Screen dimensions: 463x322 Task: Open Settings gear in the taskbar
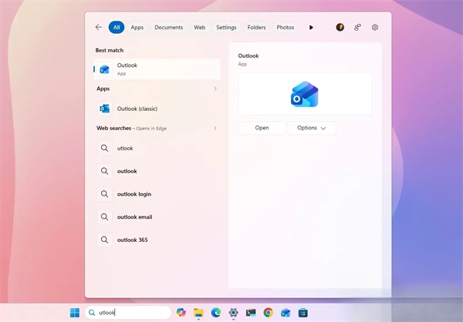[x=233, y=313]
